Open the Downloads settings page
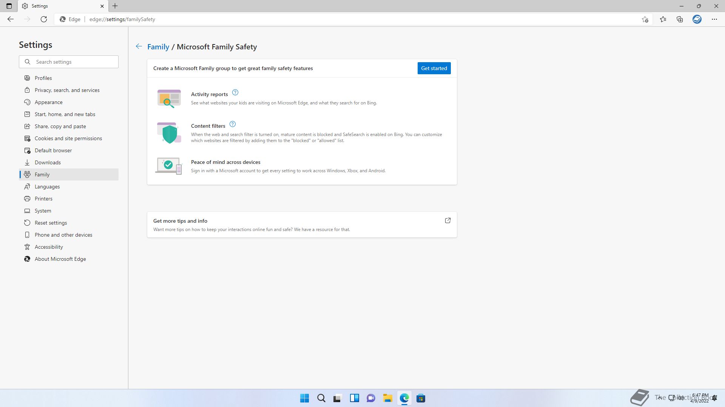Viewport: 725px width, 407px height. pyautogui.click(x=69, y=162)
